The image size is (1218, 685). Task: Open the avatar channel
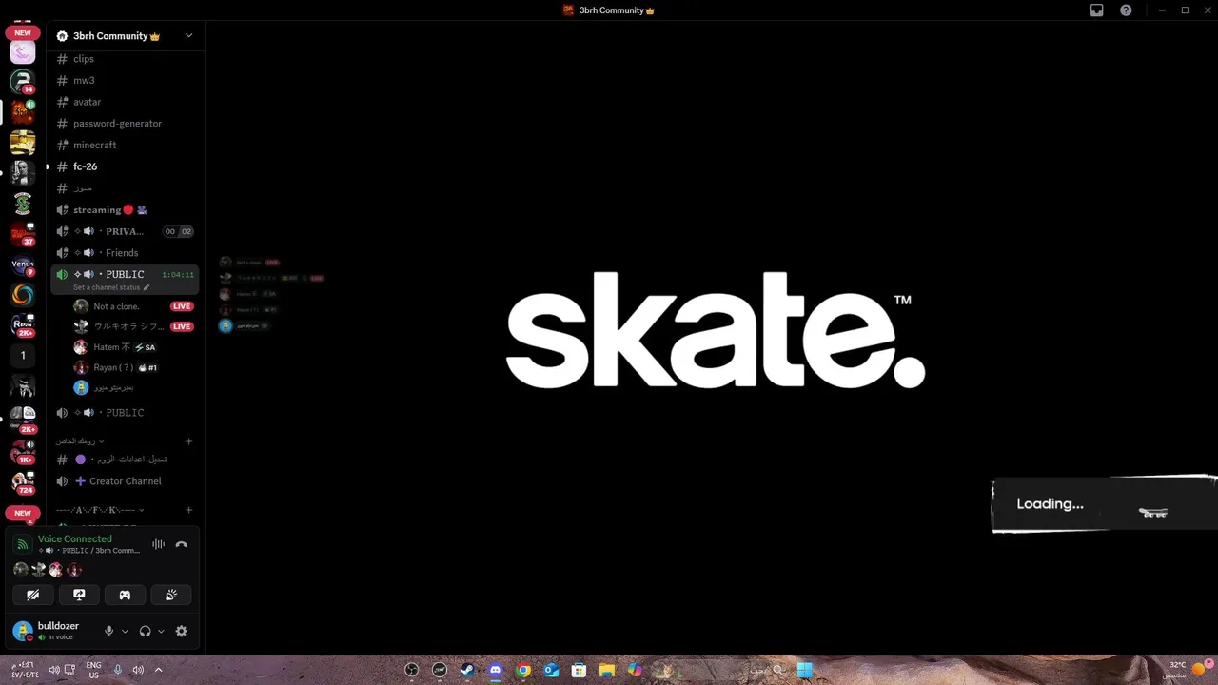(125, 102)
